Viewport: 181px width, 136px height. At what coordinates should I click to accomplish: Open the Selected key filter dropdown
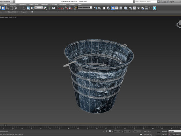coord(175,131)
